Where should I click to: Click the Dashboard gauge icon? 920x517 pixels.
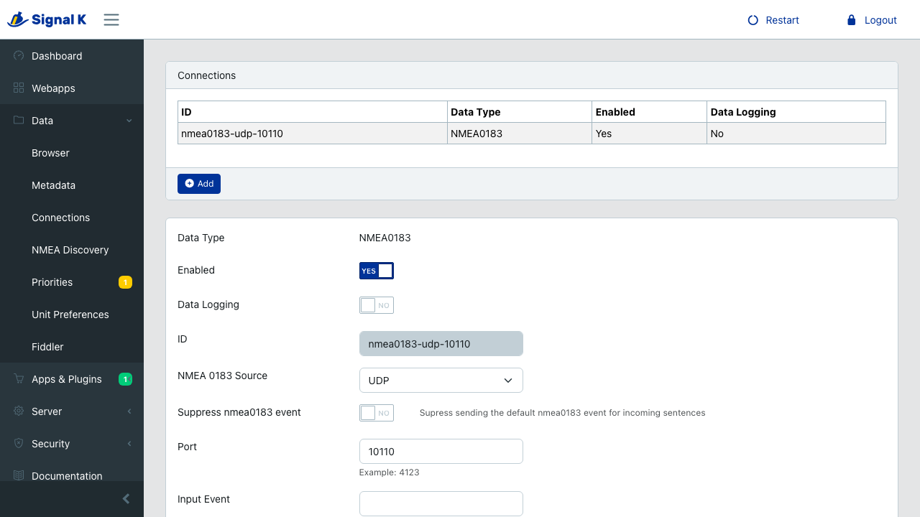pos(19,56)
